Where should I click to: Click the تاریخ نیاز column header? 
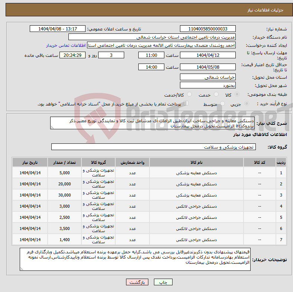coord(30,162)
